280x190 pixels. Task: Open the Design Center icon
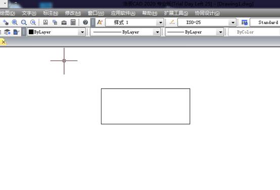point(55,23)
